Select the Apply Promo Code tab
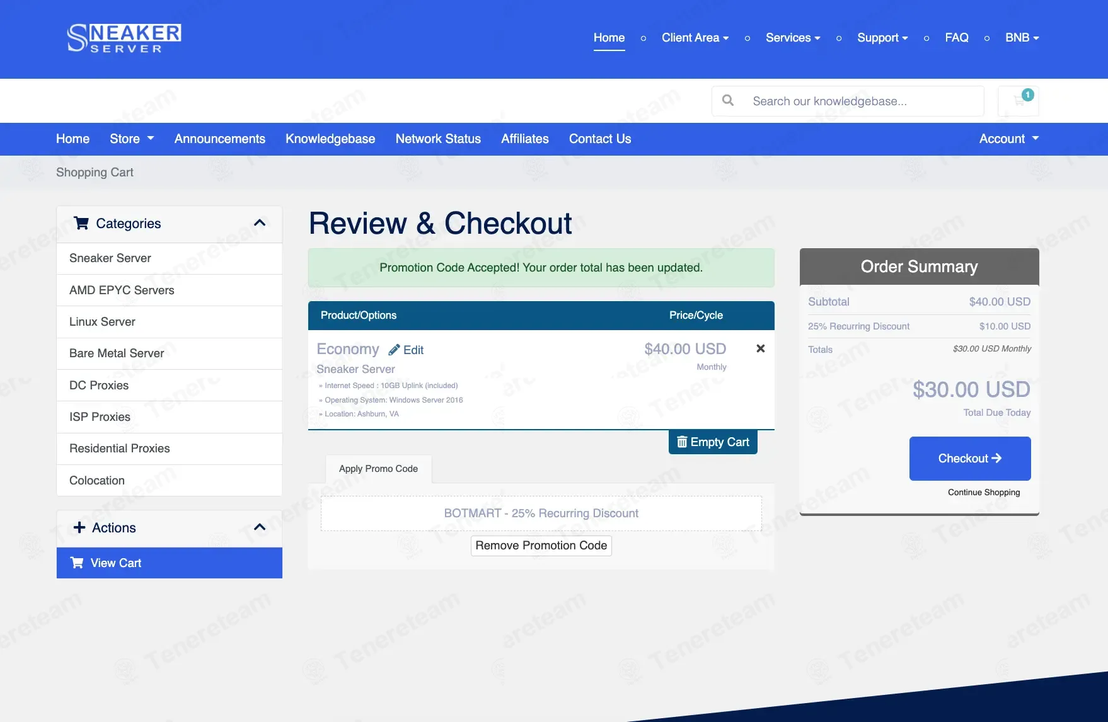Viewport: 1108px width, 722px height. 379,469
